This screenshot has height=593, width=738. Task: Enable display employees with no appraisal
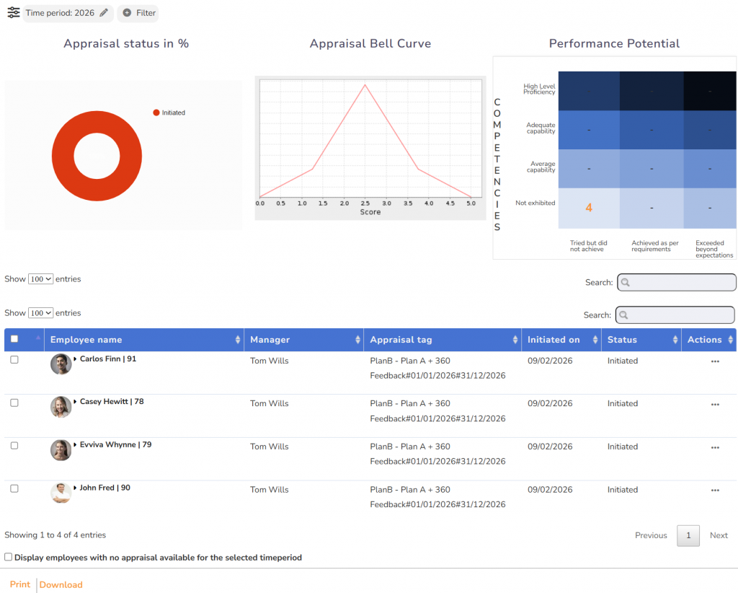pyautogui.click(x=9, y=557)
